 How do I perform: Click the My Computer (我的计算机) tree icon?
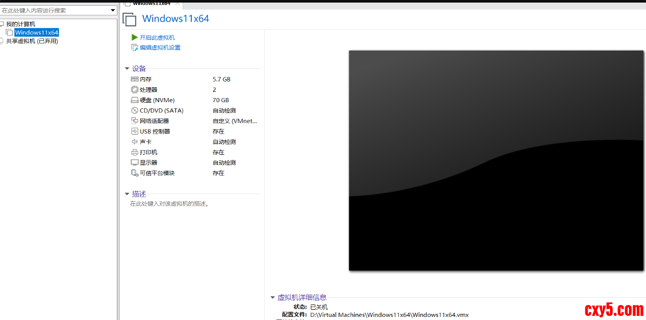point(2,24)
